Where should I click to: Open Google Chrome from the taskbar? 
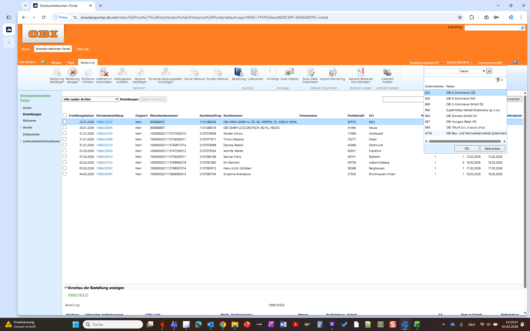[x=223, y=324]
